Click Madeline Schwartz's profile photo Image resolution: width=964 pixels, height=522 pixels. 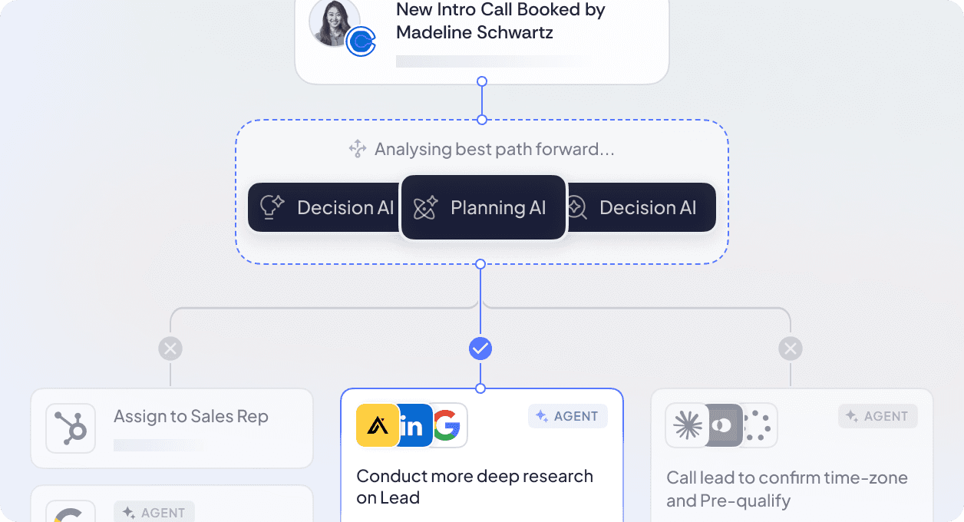coord(335,22)
